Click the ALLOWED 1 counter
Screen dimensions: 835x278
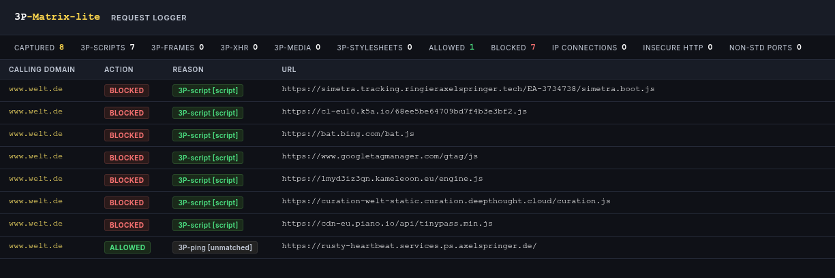[x=451, y=48]
